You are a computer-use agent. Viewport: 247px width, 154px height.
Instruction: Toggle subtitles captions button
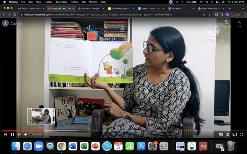point(221,135)
